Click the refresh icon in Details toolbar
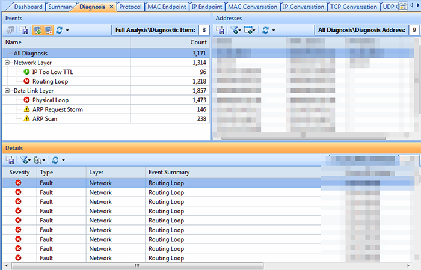Image resolution: width=421 pixels, height=270 pixels. click(x=55, y=161)
